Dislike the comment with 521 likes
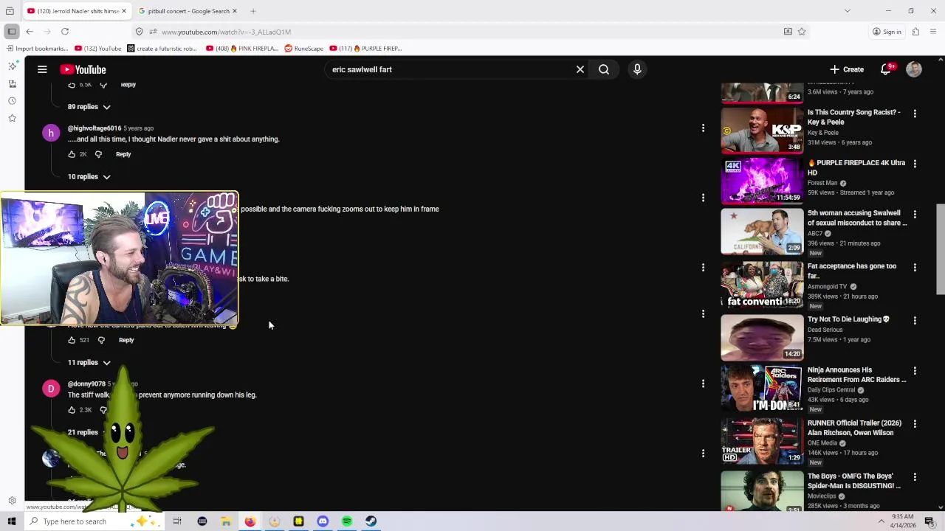Image resolution: width=945 pixels, height=531 pixels. (101, 340)
